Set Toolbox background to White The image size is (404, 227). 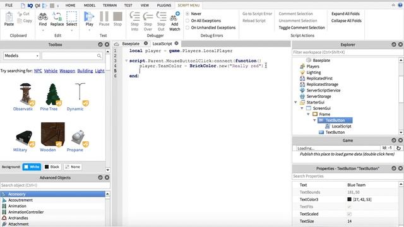[32, 166]
